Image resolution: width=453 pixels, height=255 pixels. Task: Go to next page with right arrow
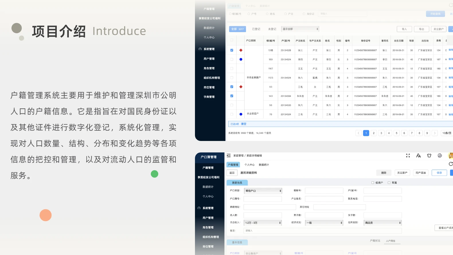[x=435, y=133]
